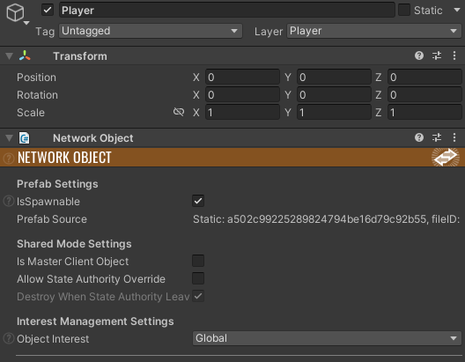Click the Scale property label
Image resolution: width=465 pixels, height=362 pixels.
click(31, 113)
